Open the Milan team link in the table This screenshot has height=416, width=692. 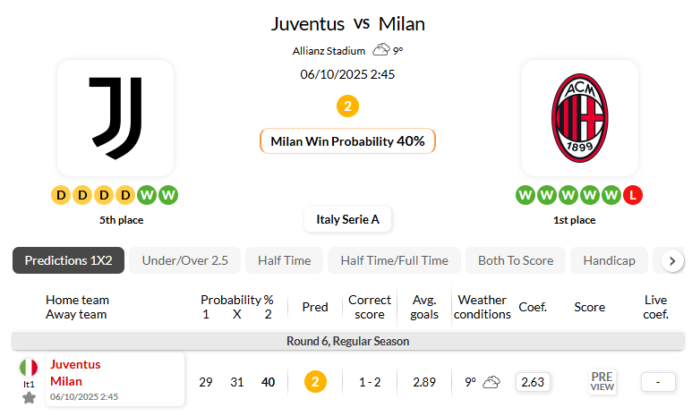[66, 381]
